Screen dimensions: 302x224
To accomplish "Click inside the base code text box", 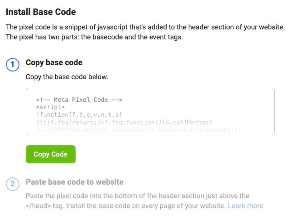I will [x=150, y=111].
